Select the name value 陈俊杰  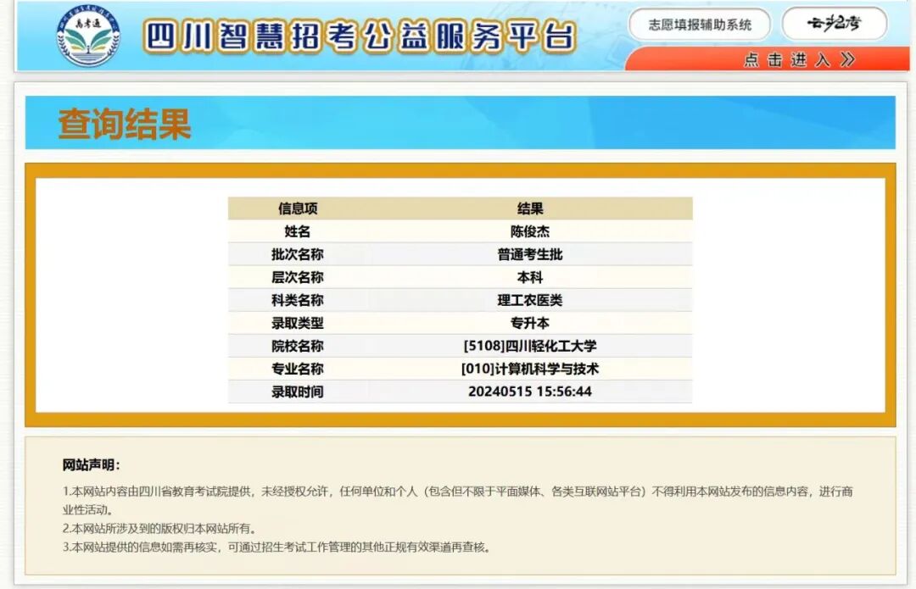(x=530, y=231)
